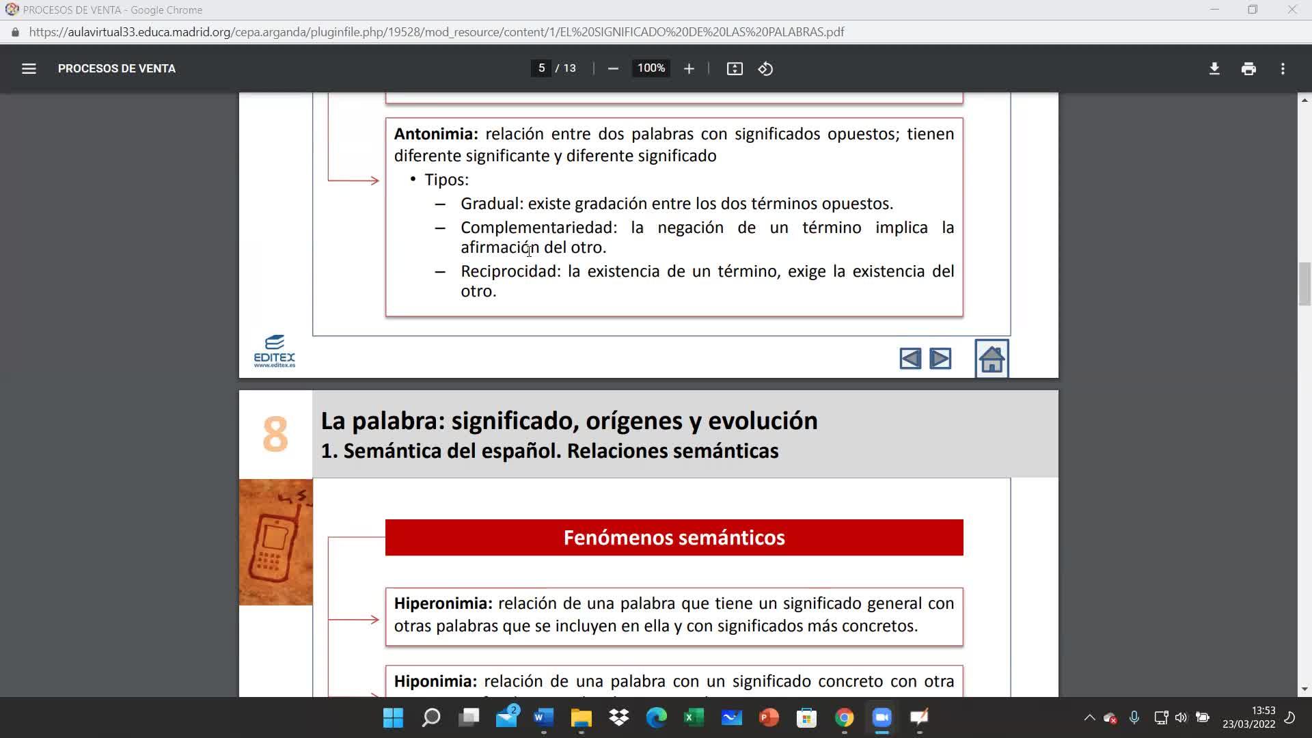
Task: Zoom out with the minus button
Action: (613, 68)
